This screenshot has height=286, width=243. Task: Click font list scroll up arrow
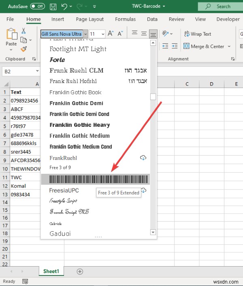pos(153,43)
